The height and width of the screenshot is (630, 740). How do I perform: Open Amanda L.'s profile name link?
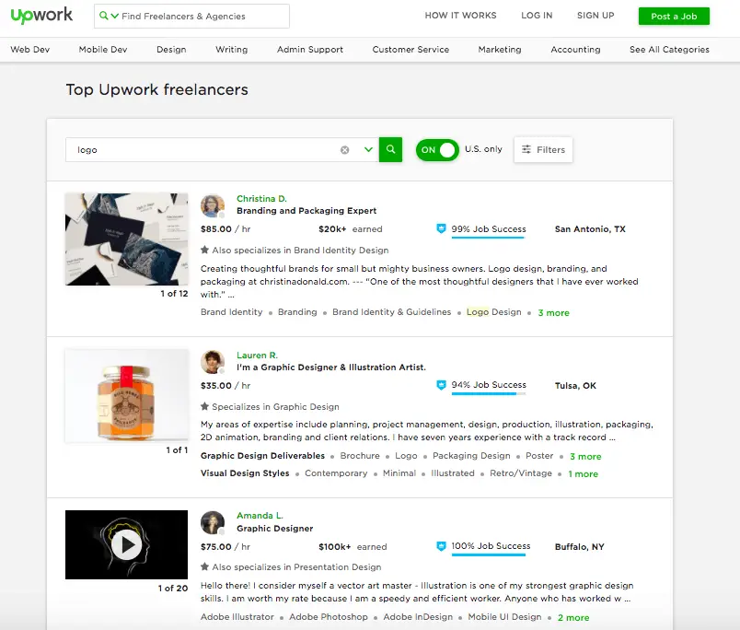(x=260, y=516)
